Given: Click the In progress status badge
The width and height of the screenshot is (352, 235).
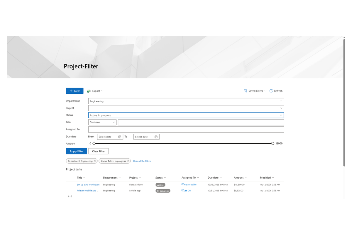Looking at the screenshot, I should tap(163, 191).
